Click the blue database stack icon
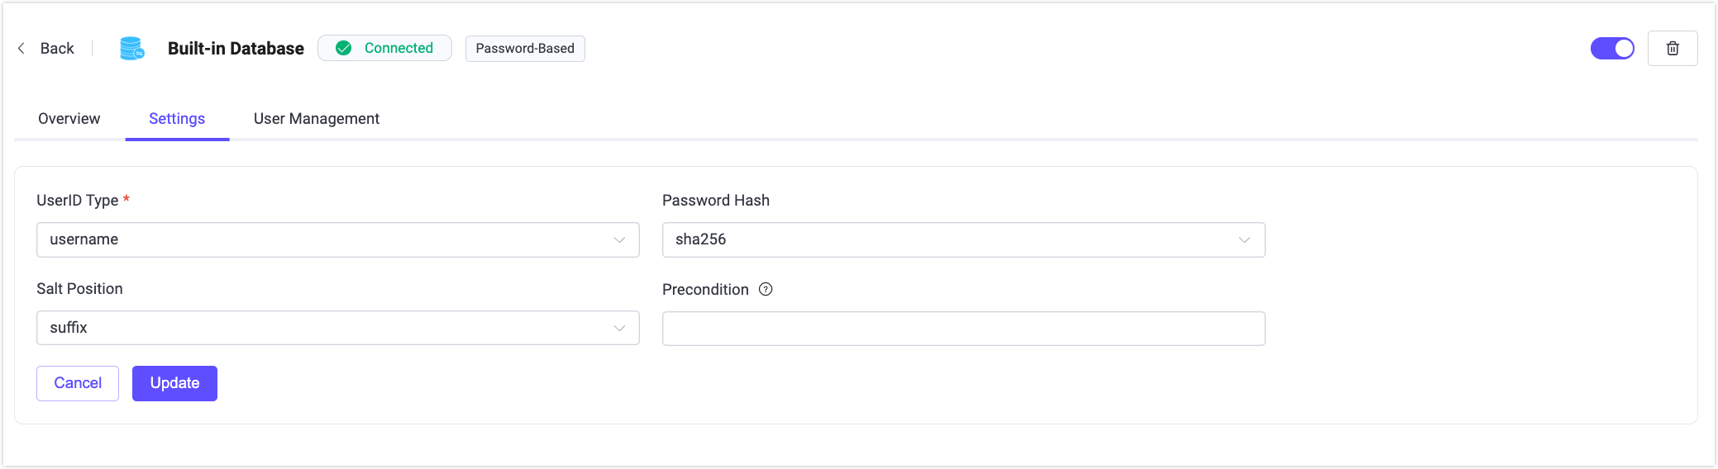Viewport: 1718px width, 469px height. point(131,49)
